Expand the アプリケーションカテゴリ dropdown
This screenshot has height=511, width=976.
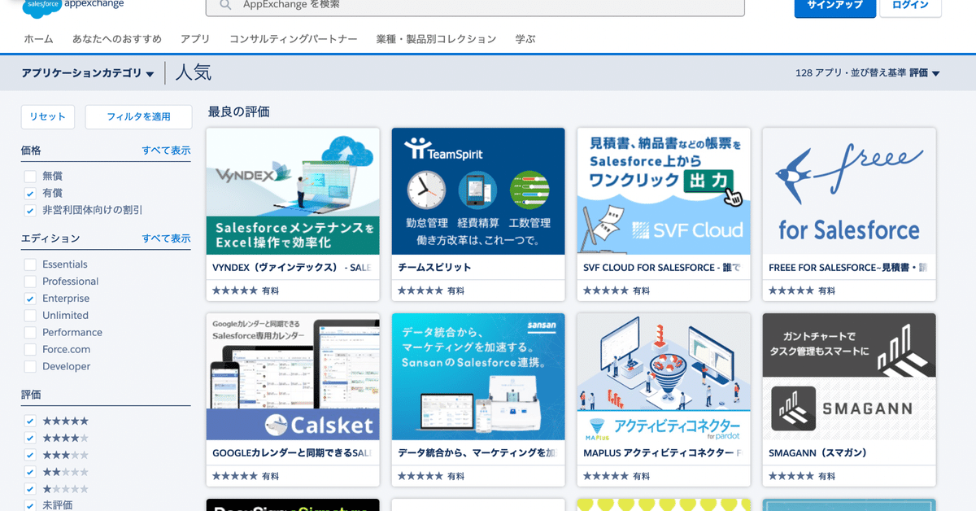pos(88,73)
